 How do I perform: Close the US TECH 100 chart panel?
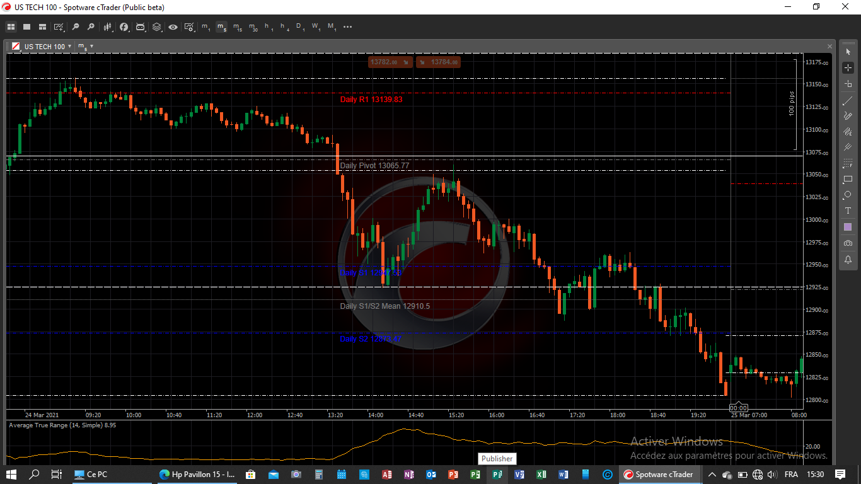coord(829,47)
